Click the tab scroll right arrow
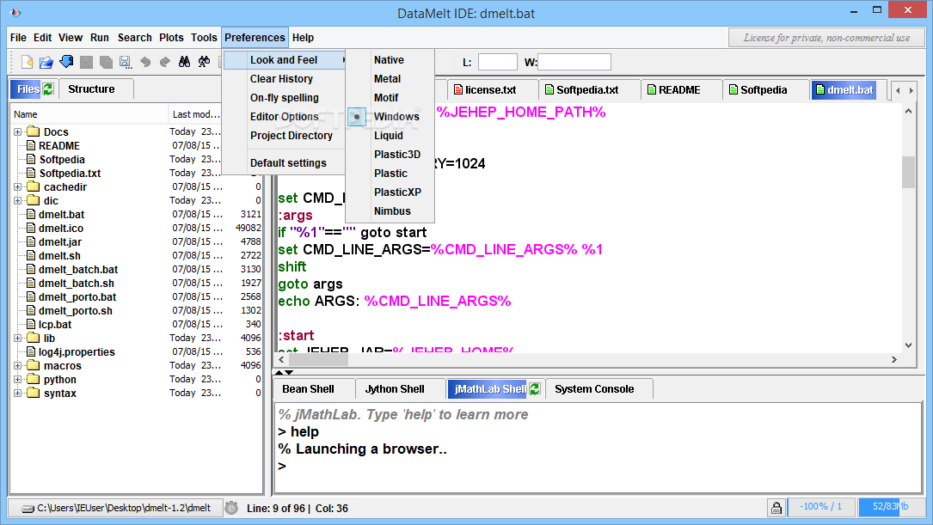 click(x=911, y=90)
